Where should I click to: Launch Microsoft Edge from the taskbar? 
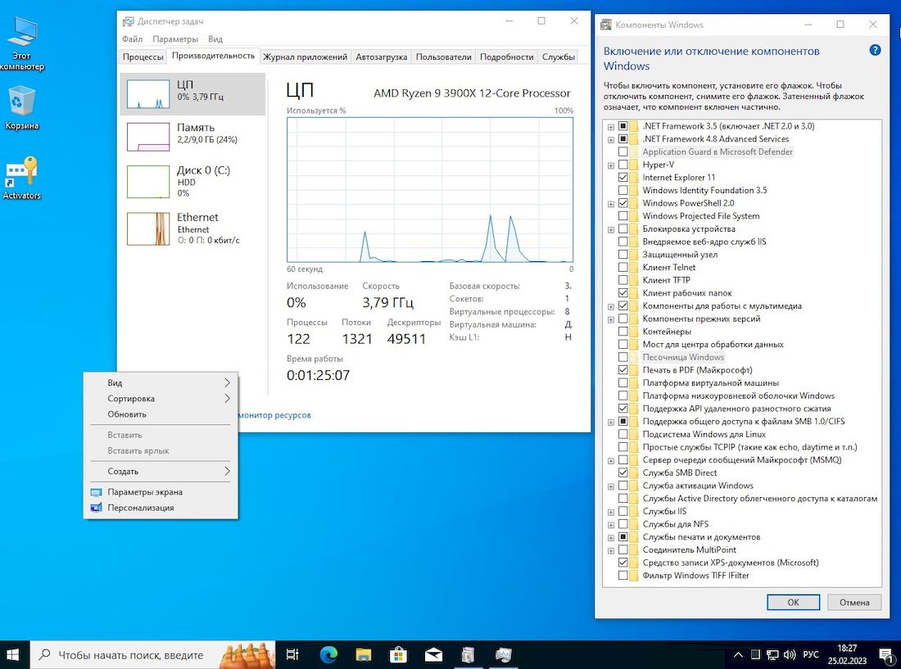(328, 654)
